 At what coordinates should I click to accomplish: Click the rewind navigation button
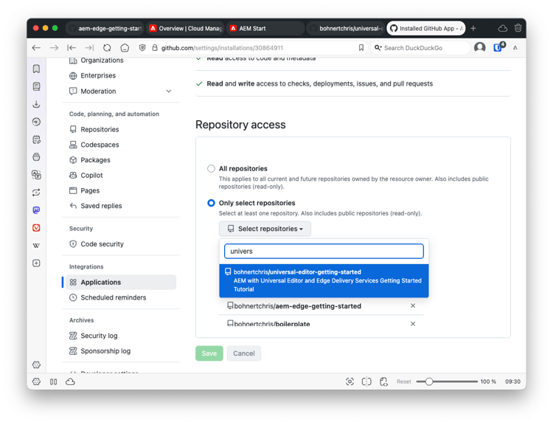pyautogui.click(x=72, y=48)
